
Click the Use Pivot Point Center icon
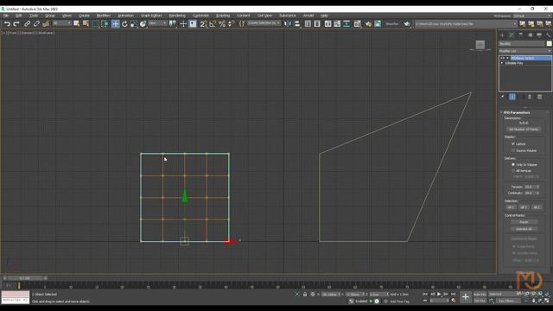point(173,24)
